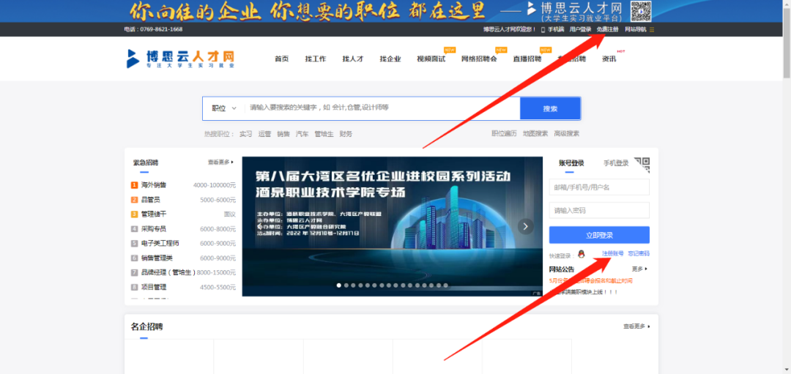Open the 视频面试 nav menu item

(431, 59)
